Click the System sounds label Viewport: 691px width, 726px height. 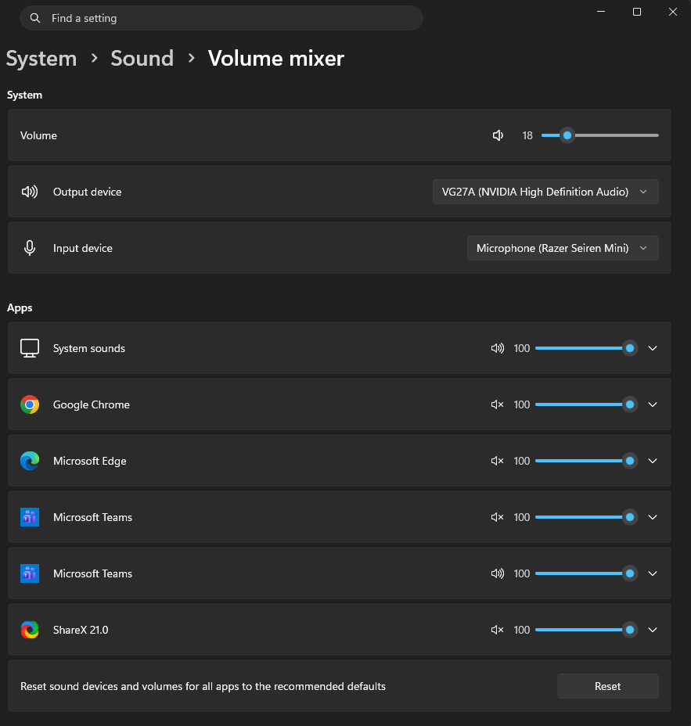coord(89,348)
